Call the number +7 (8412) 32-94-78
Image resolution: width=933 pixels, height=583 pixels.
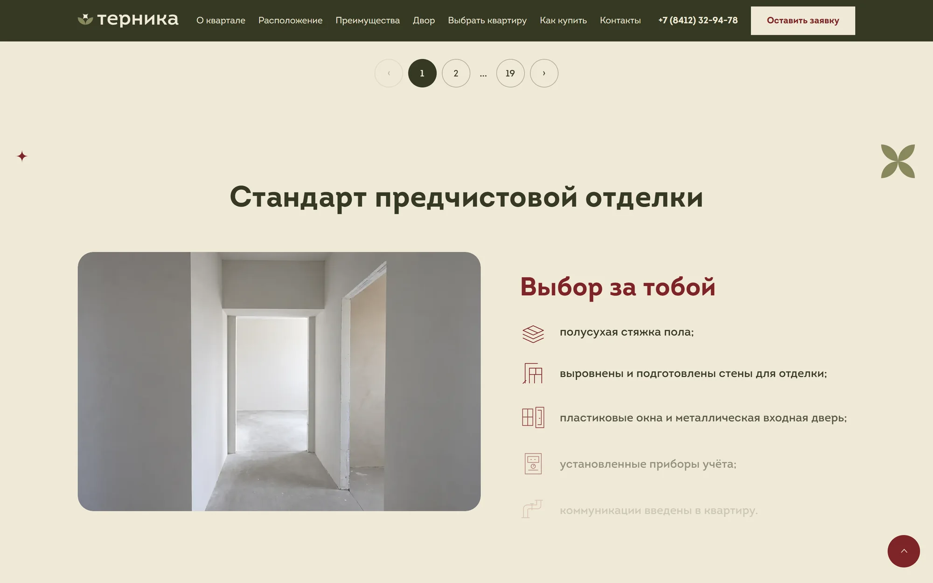[698, 21]
